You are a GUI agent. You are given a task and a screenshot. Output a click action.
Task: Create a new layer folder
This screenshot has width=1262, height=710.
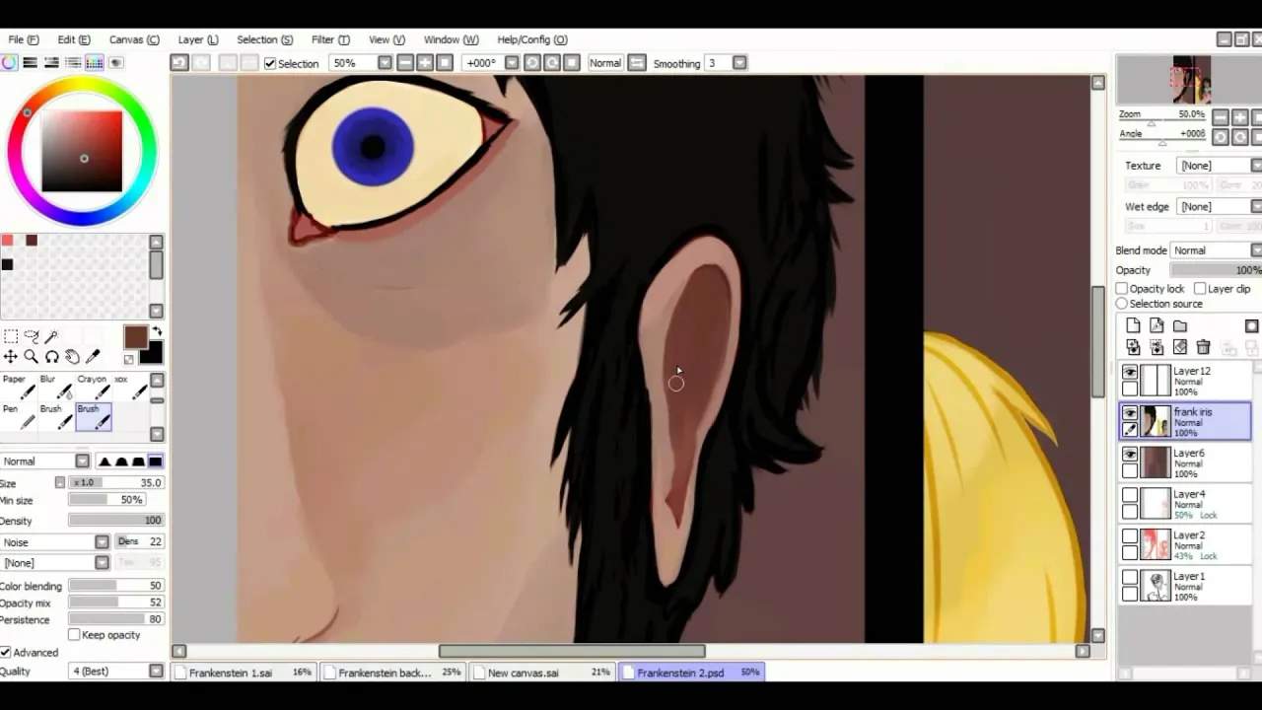(1180, 326)
